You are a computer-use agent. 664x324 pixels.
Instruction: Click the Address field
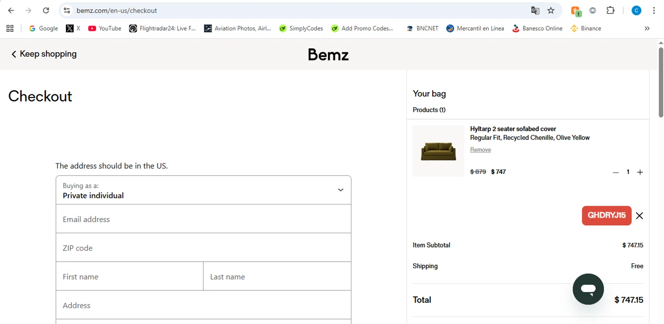(x=204, y=305)
